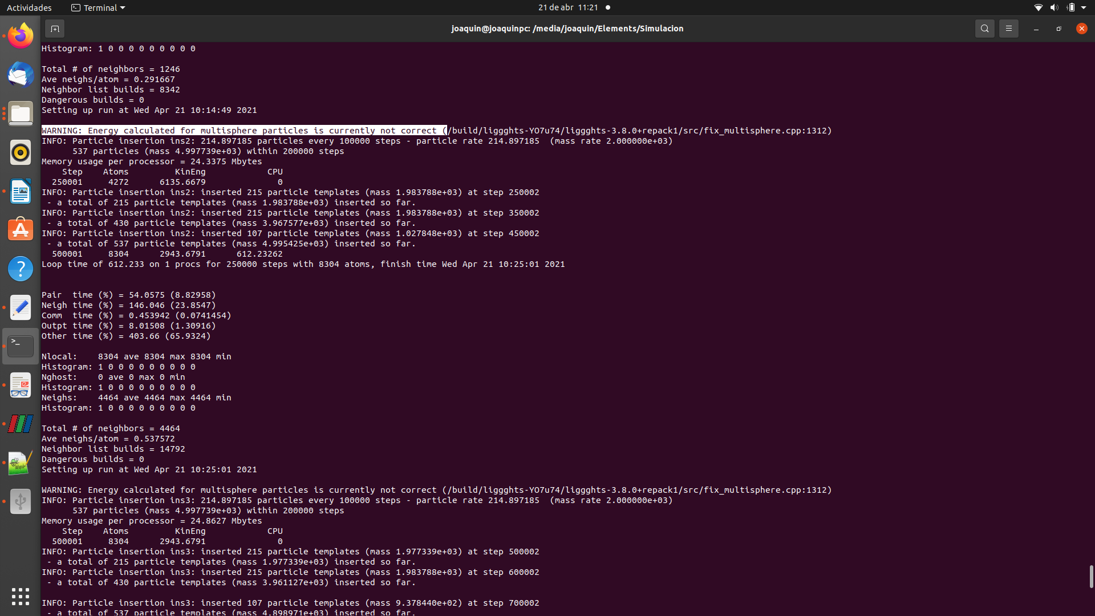Click the terminal vertical scrollbar handle

[x=1091, y=577]
